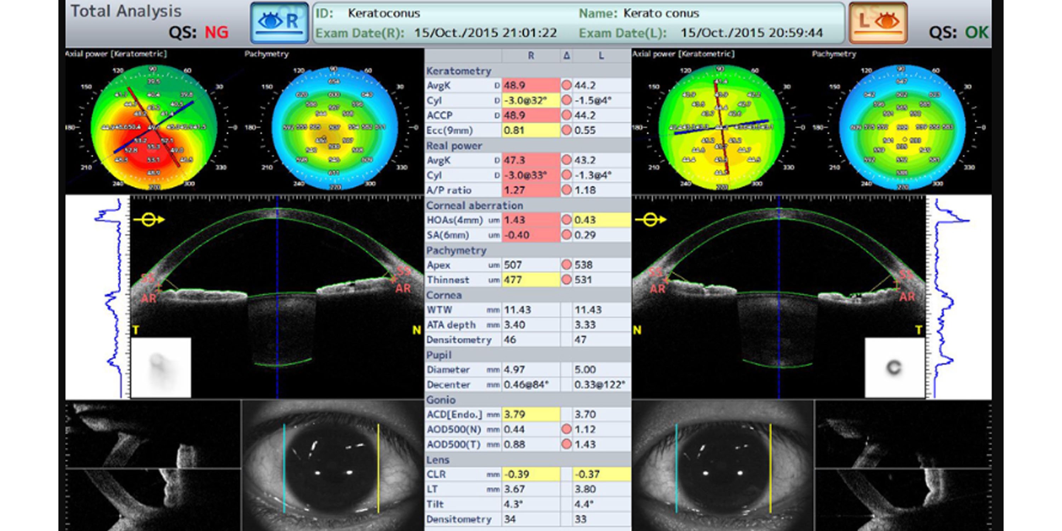Click right eye point spread thumbnail

point(161,368)
